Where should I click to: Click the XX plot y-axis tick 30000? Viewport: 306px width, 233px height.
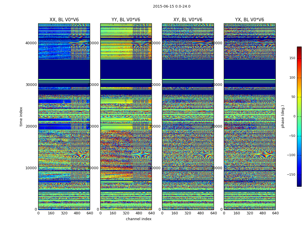point(31,85)
